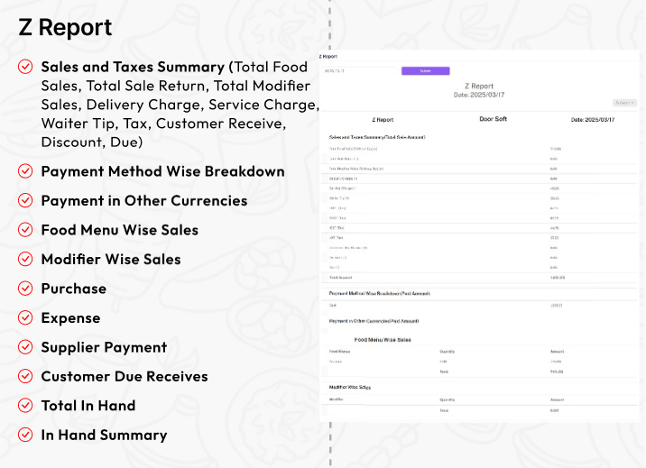Click check icon beside Purchase
The height and width of the screenshot is (468, 646).
point(25,289)
